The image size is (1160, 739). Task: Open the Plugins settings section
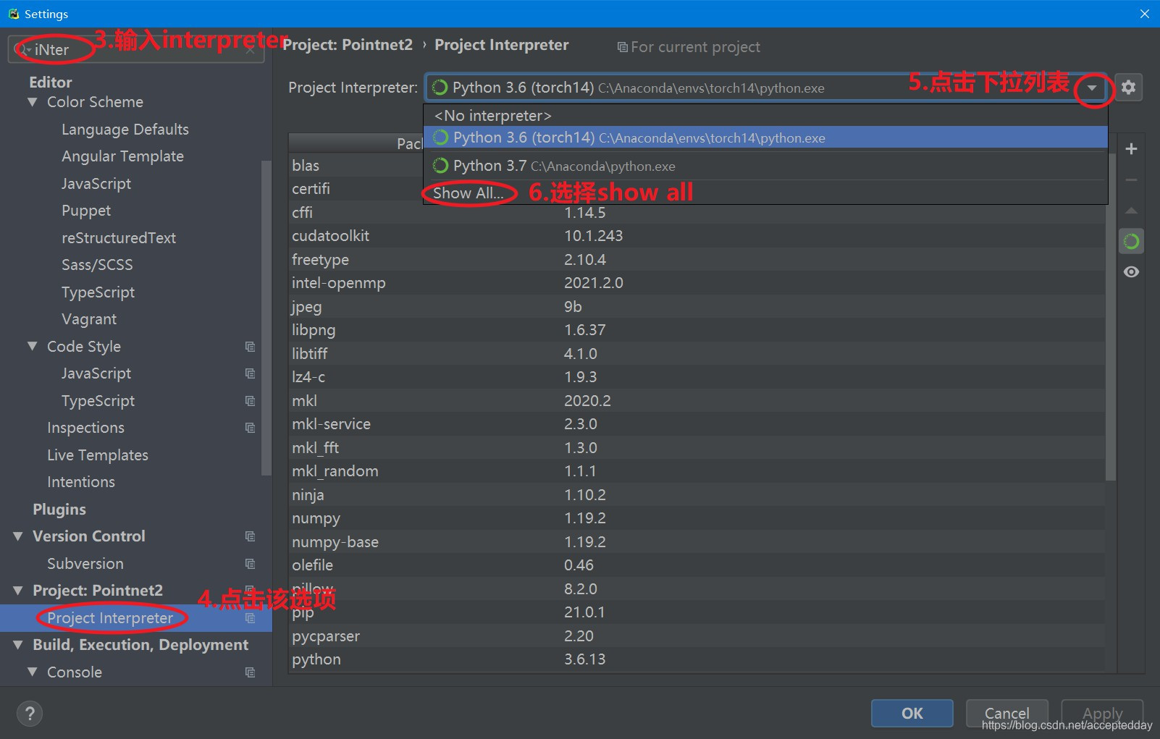tap(59, 510)
